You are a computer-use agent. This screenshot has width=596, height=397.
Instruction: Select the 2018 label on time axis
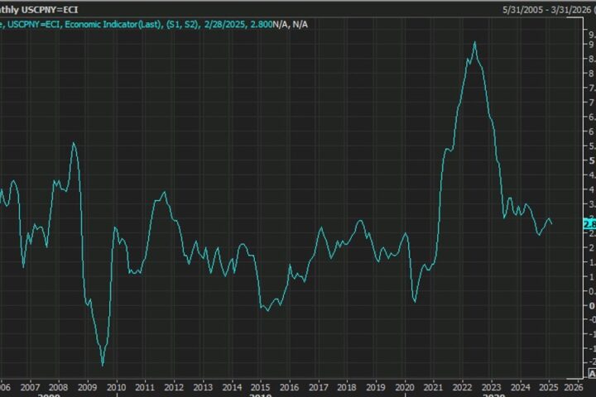pyautogui.click(x=346, y=386)
